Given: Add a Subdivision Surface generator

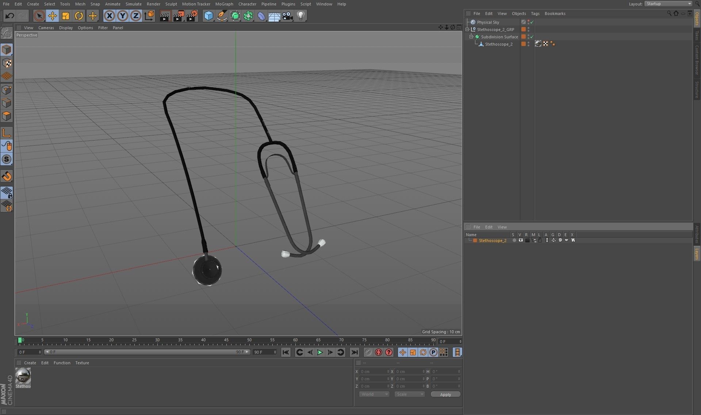Looking at the screenshot, I should 235,16.
